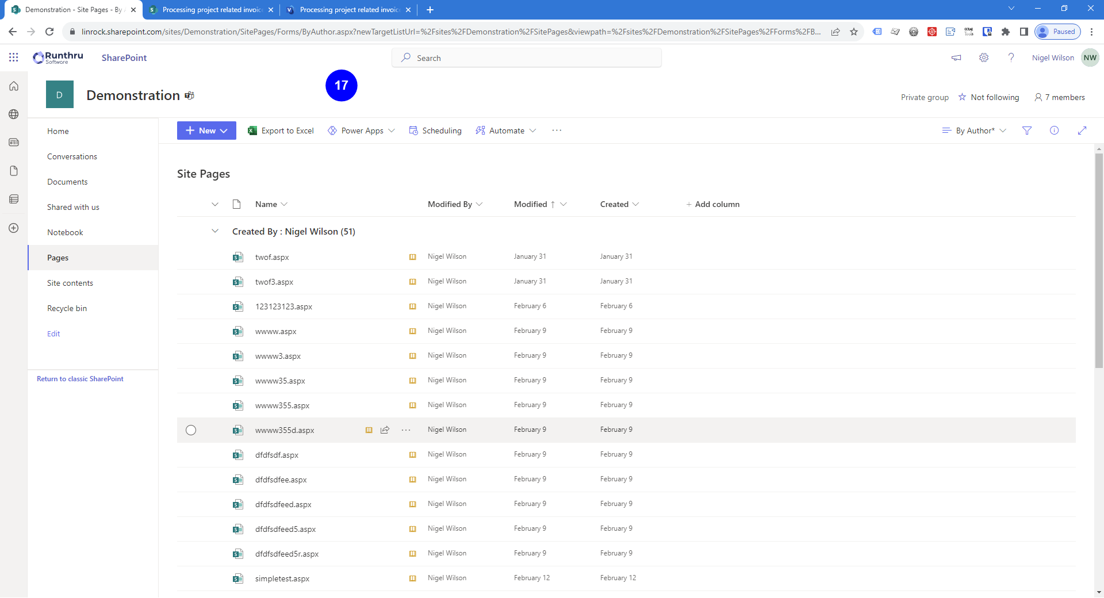The image size is (1104, 598).
Task: Open the By Author view dropdown
Action: 974,131
